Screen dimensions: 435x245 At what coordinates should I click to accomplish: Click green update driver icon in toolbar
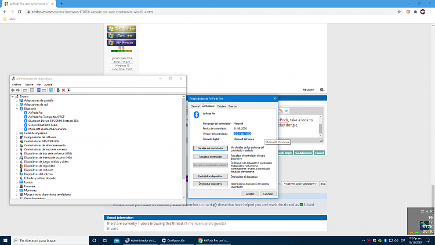58,90
